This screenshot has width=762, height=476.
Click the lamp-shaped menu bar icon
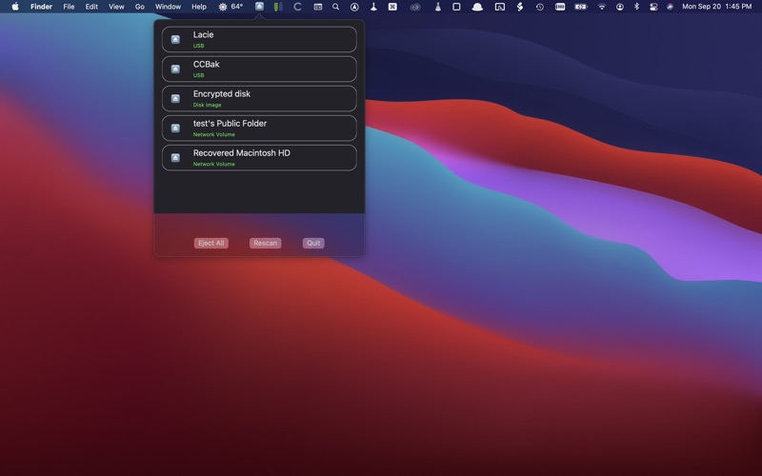(x=373, y=7)
